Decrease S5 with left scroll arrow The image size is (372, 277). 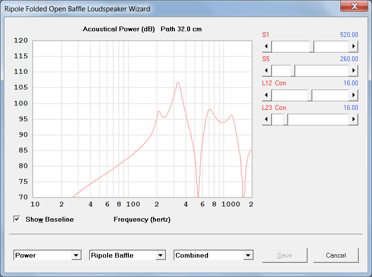267,71
